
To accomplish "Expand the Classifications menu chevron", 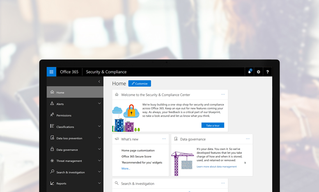I will [x=99, y=126].
